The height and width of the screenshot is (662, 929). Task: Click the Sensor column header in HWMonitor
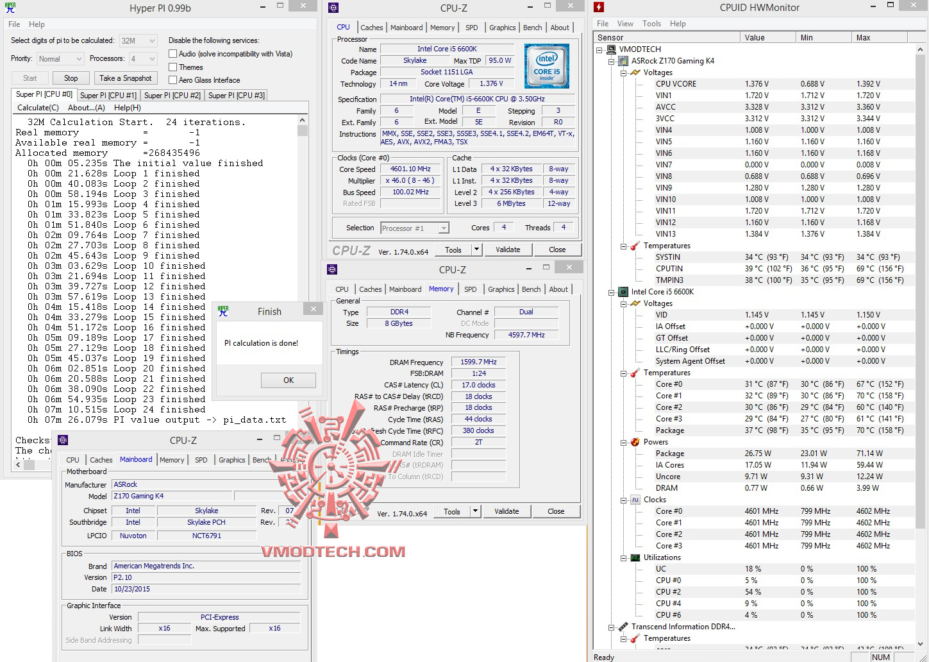tap(667, 38)
